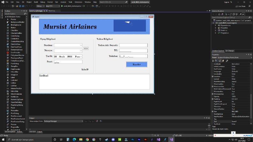The height and width of the screenshot is (142, 253).
Task: Toggle pin on the Output panel
Action: [207, 118]
